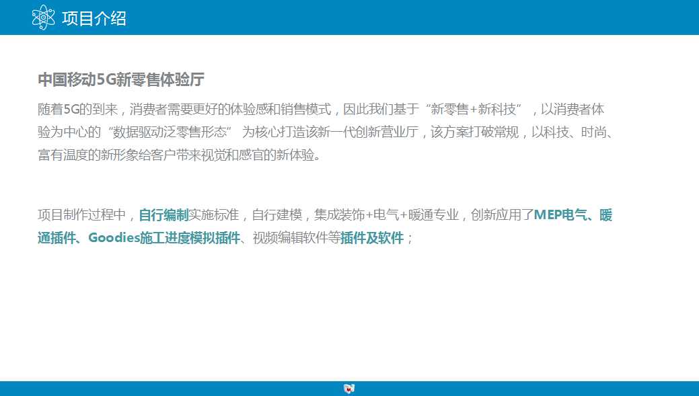Viewport: 699px width, 396px height.
Task: Click the 项目介绍 header title
Action: pos(94,18)
